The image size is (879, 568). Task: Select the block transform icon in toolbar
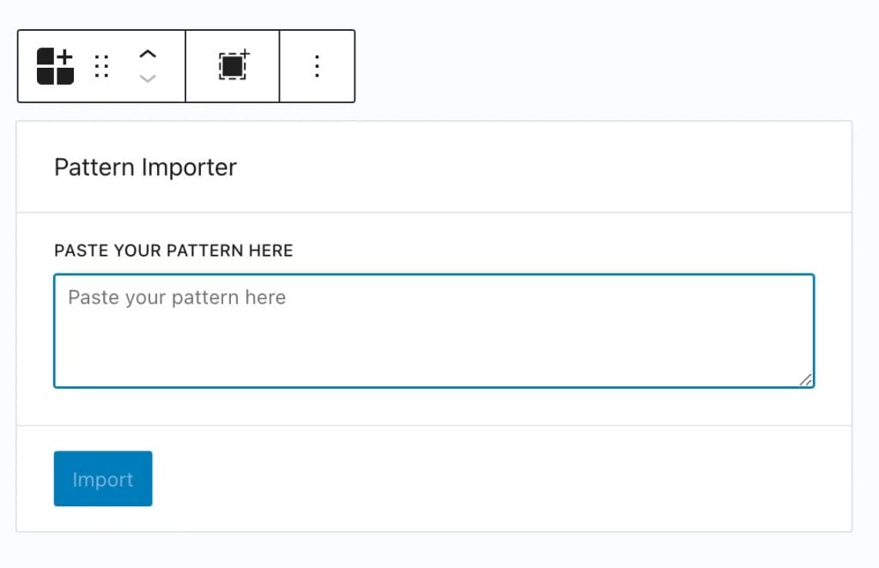233,66
